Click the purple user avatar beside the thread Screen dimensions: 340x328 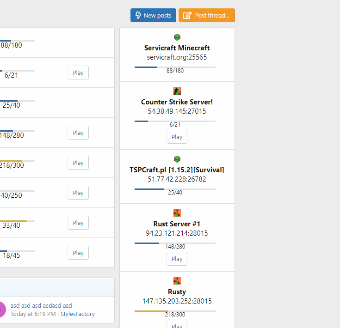[2, 310]
